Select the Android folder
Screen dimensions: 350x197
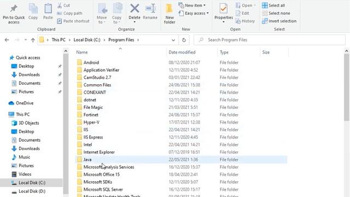click(88, 62)
